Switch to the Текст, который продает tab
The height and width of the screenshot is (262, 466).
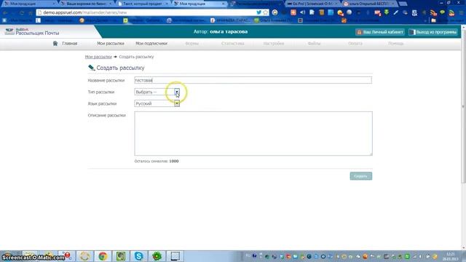click(143, 4)
